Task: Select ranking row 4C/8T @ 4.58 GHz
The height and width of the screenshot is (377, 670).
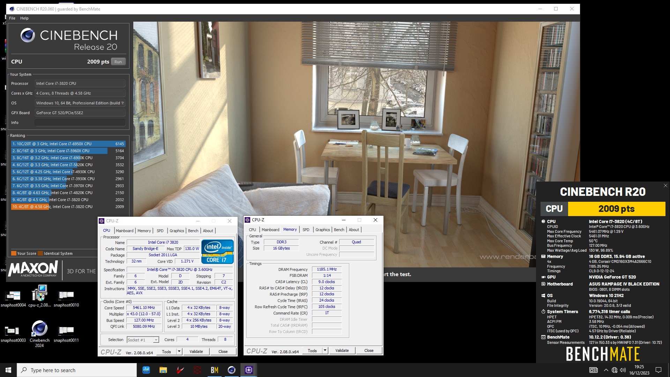Action: pos(68,207)
